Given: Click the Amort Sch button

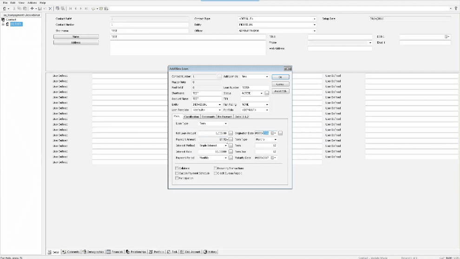Looking at the screenshot, I should click(x=280, y=91).
